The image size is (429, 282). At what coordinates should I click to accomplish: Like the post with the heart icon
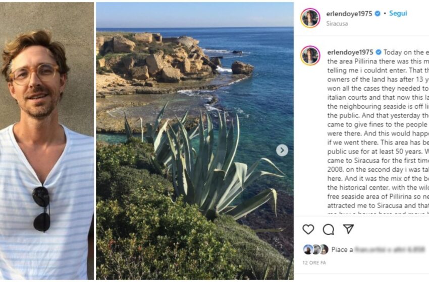pyautogui.click(x=308, y=229)
